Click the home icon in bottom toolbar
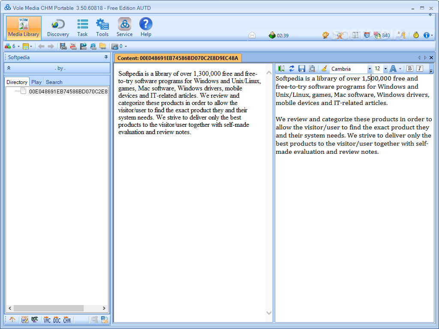The width and height of the screenshot is (439, 329). [x=12, y=320]
